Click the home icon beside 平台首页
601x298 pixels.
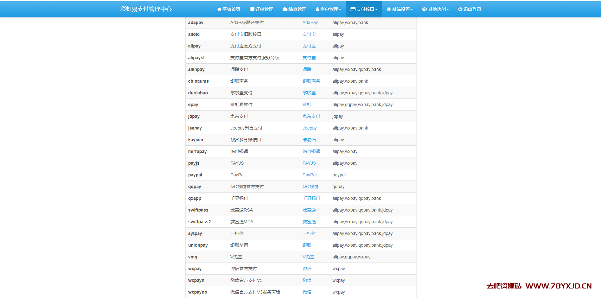[219, 9]
